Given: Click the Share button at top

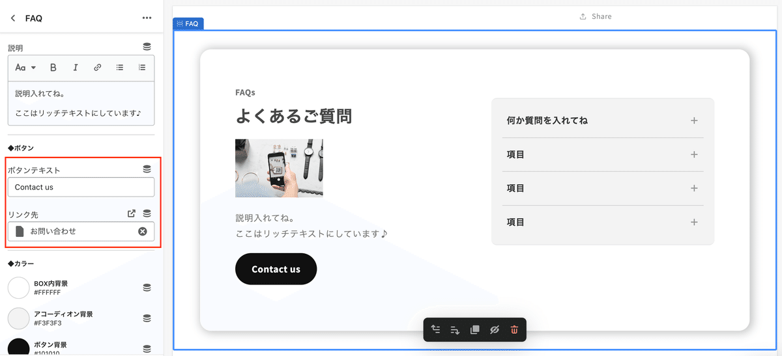Looking at the screenshot, I should click(x=596, y=16).
